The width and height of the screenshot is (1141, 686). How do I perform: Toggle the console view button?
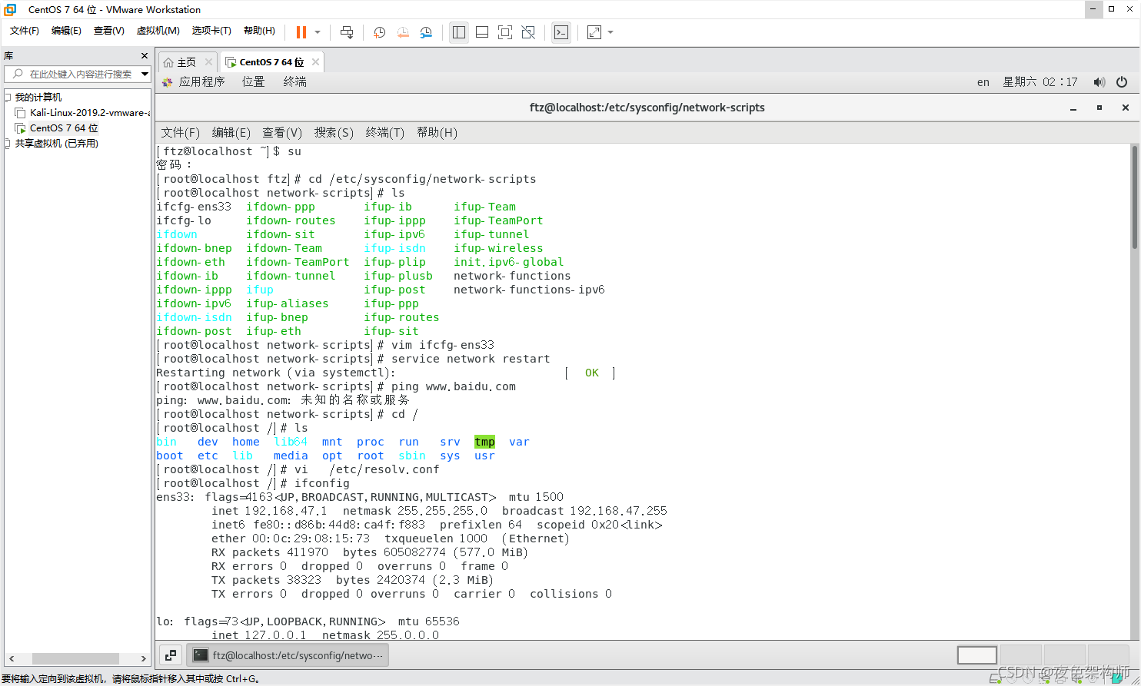pos(561,32)
